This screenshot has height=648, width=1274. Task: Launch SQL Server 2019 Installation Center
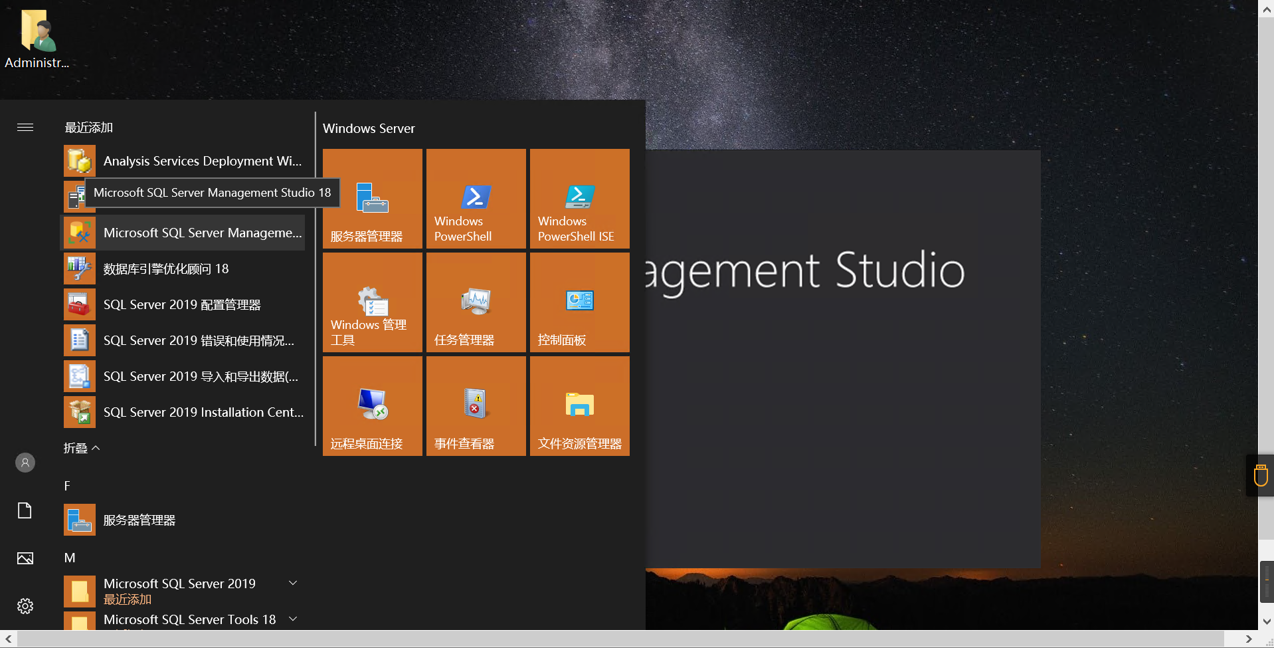tap(184, 412)
